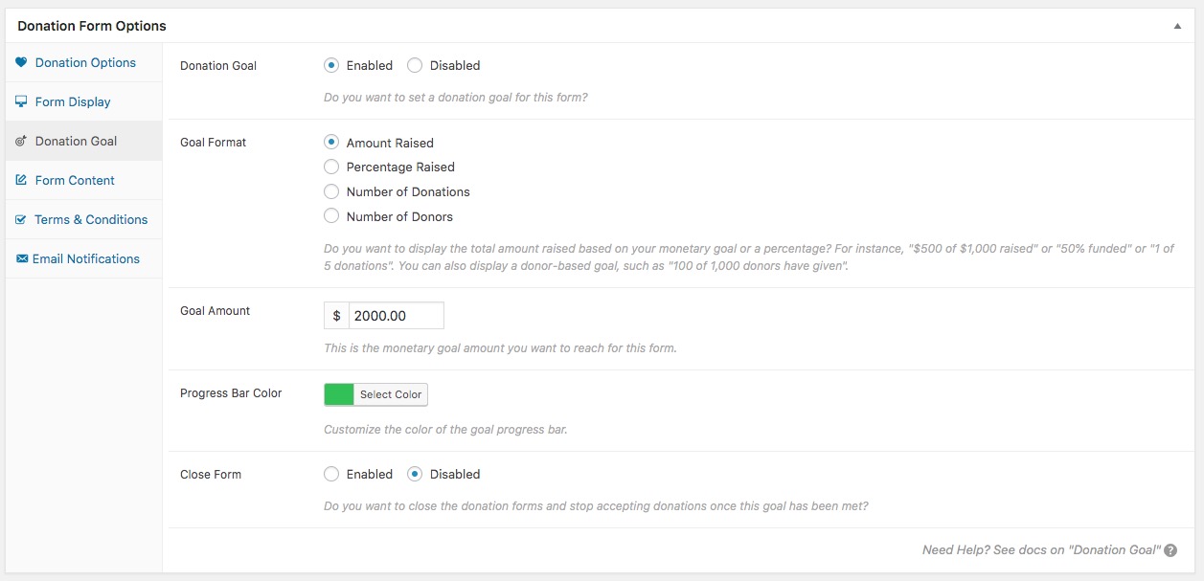Click the monitor icon beside Form Display
The width and height of the screenshot is (1204, 581).
pos(21,101)
